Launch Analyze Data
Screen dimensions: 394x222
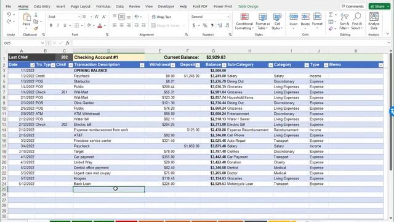click(x=374, y=21)
